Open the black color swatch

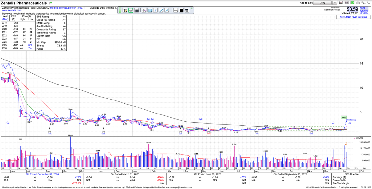point(181,10)
